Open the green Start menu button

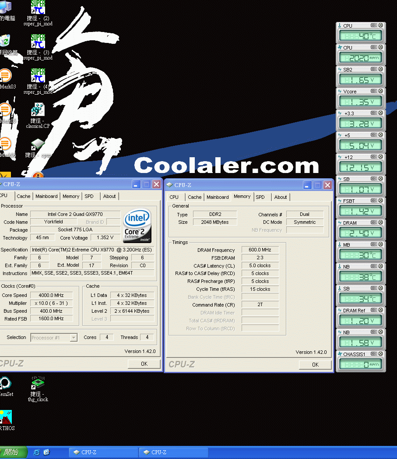pos(13,452)
